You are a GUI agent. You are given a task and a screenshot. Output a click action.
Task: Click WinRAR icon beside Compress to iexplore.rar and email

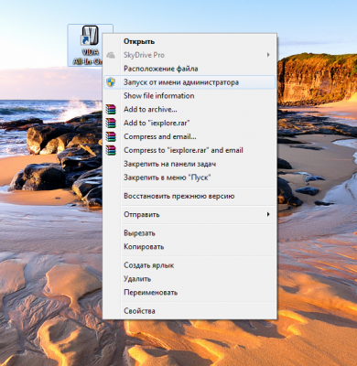click(111, 150)
